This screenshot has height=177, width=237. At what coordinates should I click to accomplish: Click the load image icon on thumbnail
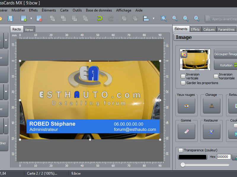pyautogui.click(x=184, y=54)
